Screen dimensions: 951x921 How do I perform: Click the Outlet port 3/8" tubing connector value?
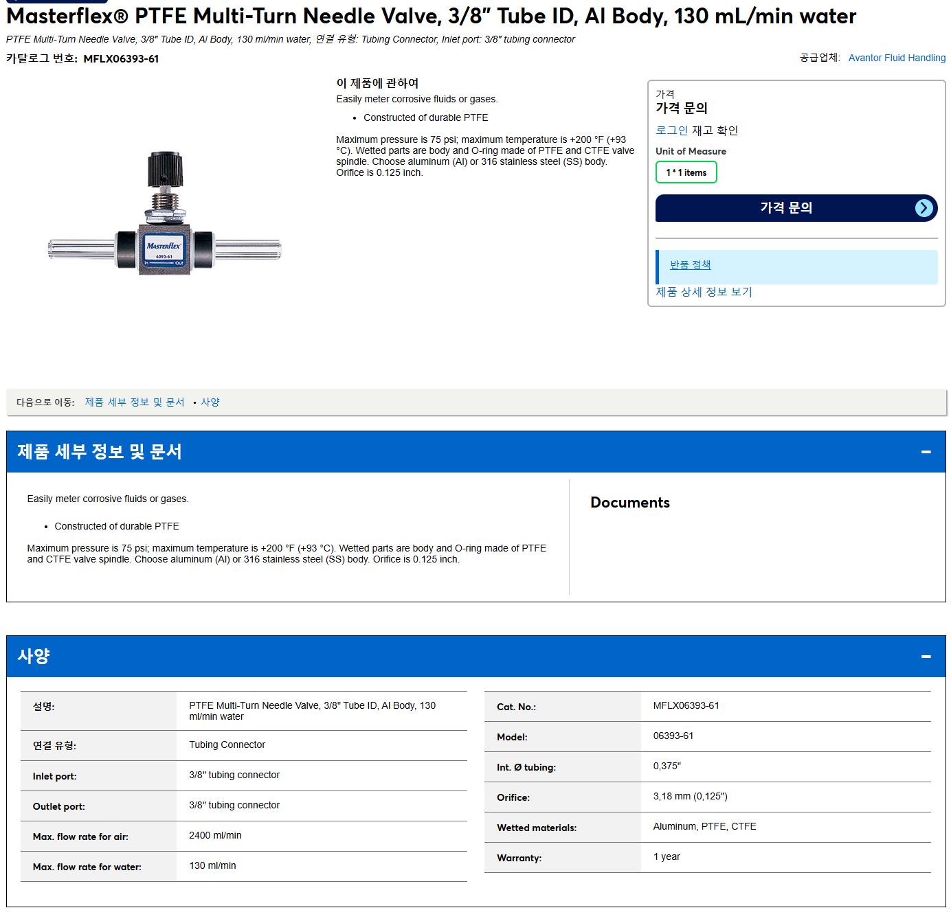(x=234, y=806)
